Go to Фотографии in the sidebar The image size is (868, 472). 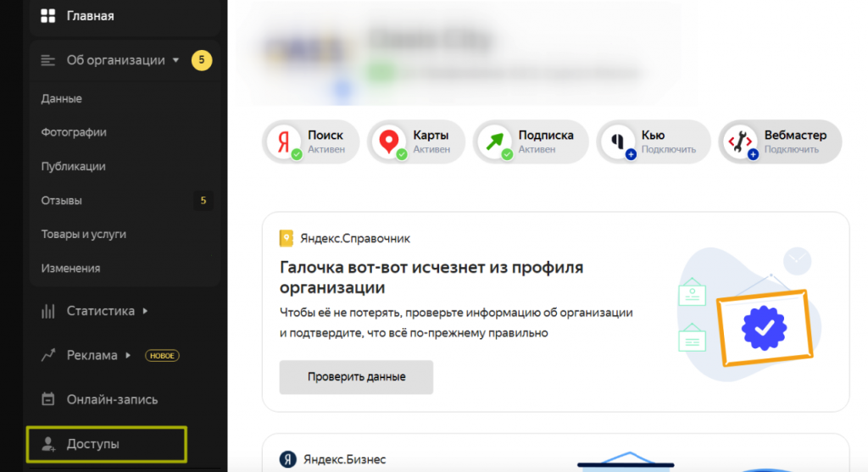point(74,132)
